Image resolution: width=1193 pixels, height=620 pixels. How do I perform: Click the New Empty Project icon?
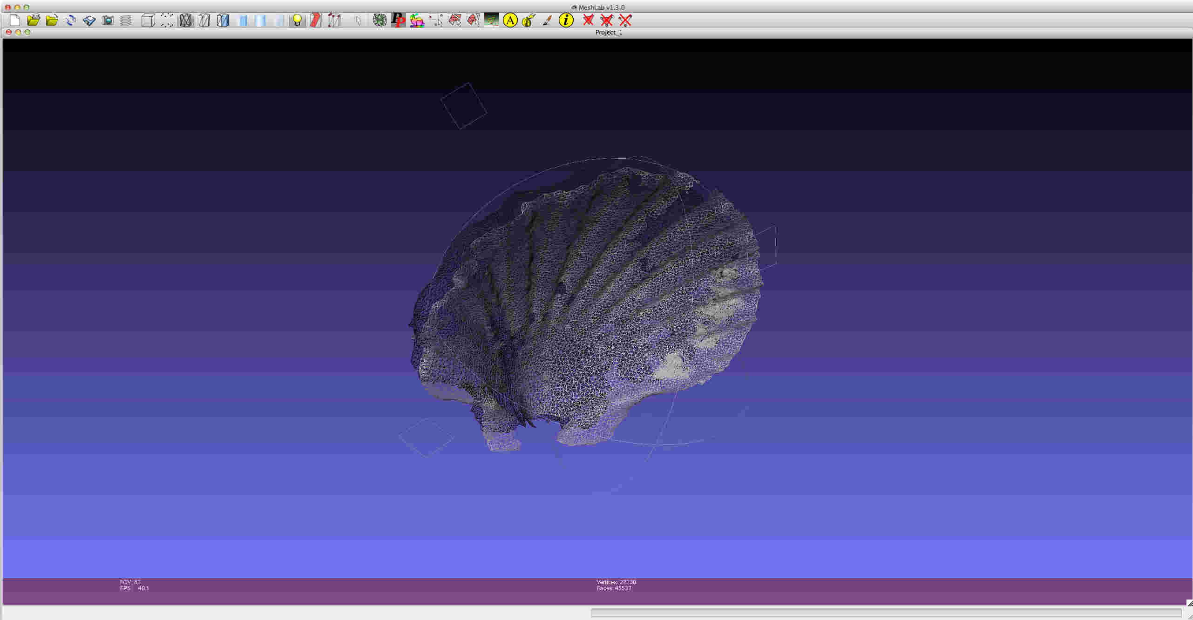click(x=15, y=20)
